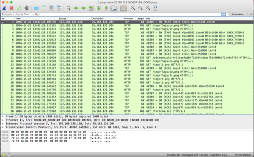This screenshot has width=254, height=157.
Task: Click the red stop capture icon
Action: [11, 8]
